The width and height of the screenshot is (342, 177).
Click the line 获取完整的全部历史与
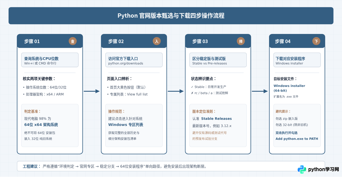pyautogui.click(x=124, y=133)
